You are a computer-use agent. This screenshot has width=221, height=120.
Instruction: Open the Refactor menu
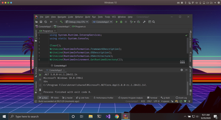79,17
